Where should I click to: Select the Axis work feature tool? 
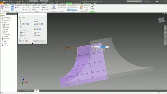(86, 5)
